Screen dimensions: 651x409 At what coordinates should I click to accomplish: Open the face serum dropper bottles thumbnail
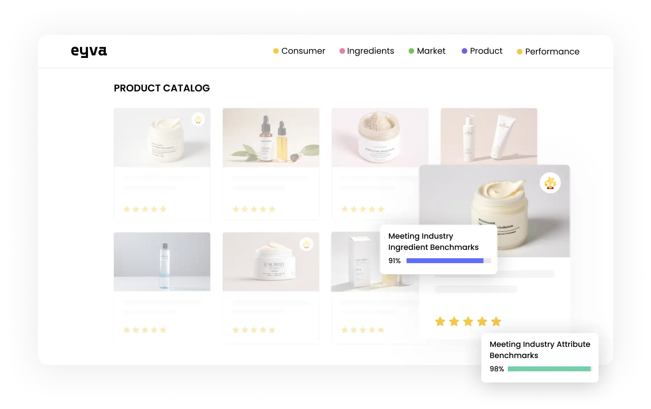coord(271,137)
